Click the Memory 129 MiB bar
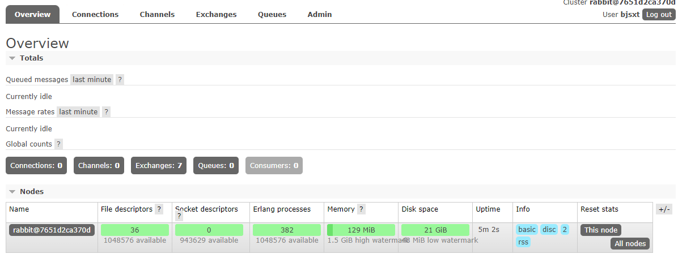 point(361,230)
